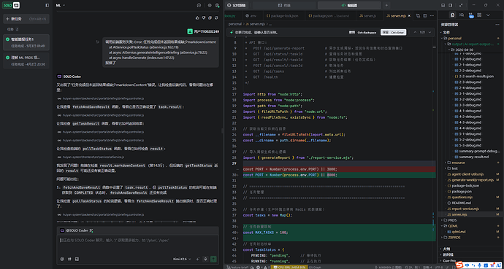The width and height of the screenshot is (504, 269).
Task: Go to previous change with up chevron
Action: point(415,32)
